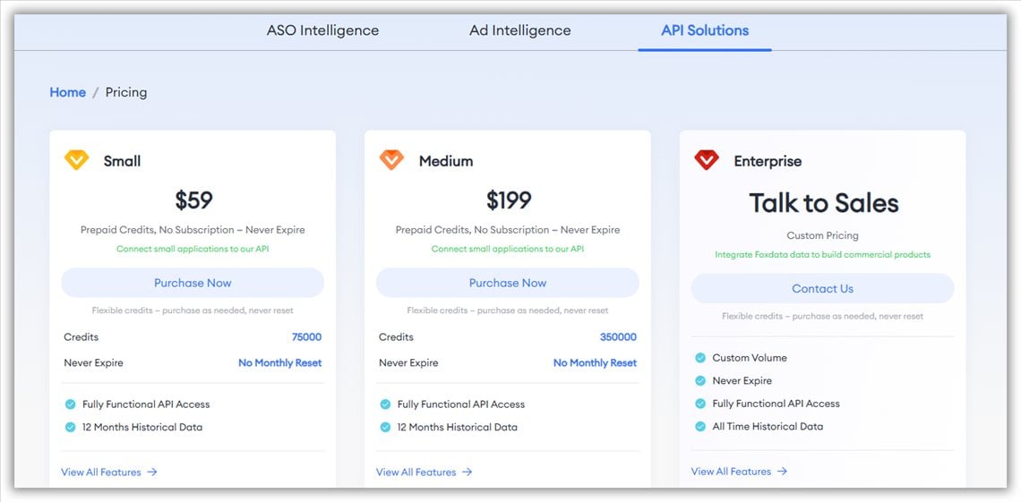Switch to the Ad Intelligence tab

[519, 30]
